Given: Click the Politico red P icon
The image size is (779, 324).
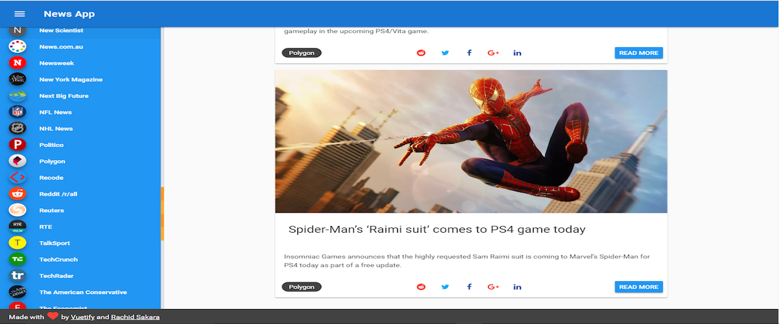Looking at the screenshot, I should pos(18,145).
